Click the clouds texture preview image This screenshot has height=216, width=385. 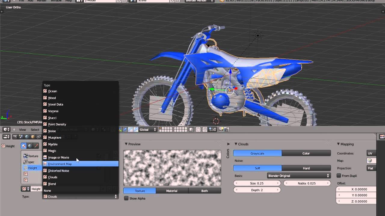coord(172,168)
